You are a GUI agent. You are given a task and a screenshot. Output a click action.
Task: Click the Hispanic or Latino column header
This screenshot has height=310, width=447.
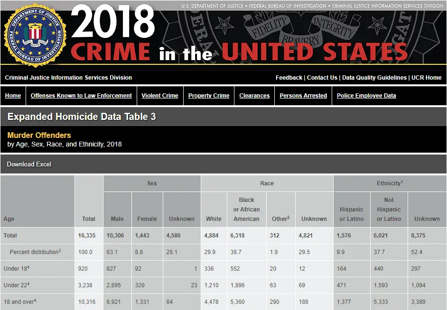point(352,214)
